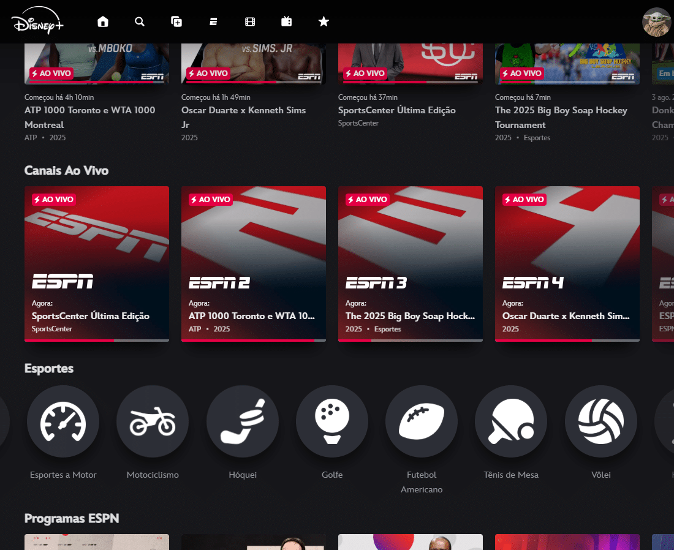
Task: Click AO VIVO badge on ESPN 4 card
Action: 524,200
